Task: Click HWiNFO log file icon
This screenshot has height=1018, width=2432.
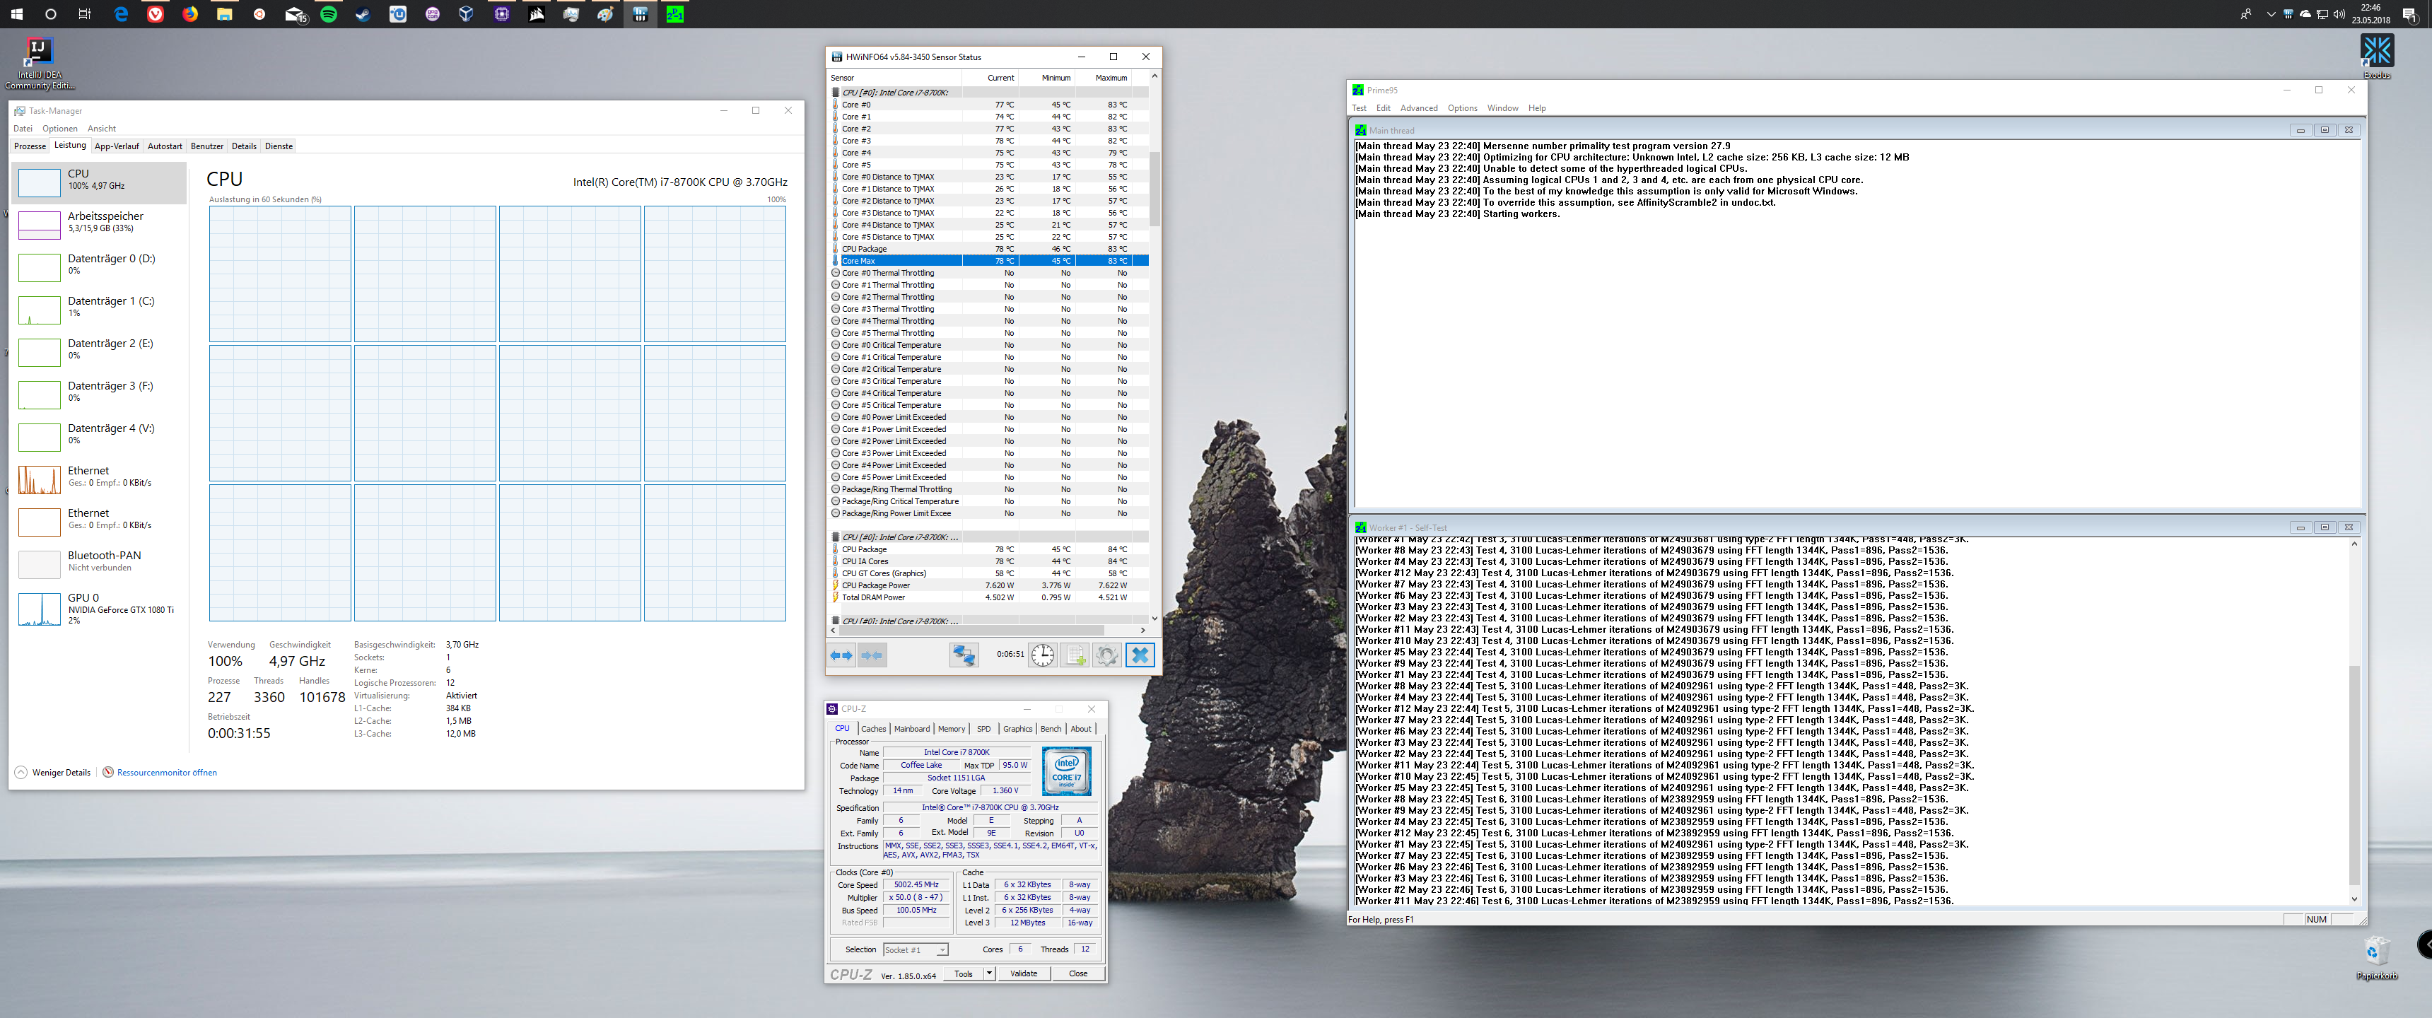Action: click(x=1075, y=655)
